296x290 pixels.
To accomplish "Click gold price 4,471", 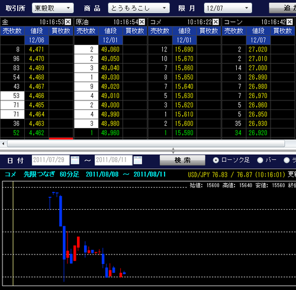I will pos(37,50).
